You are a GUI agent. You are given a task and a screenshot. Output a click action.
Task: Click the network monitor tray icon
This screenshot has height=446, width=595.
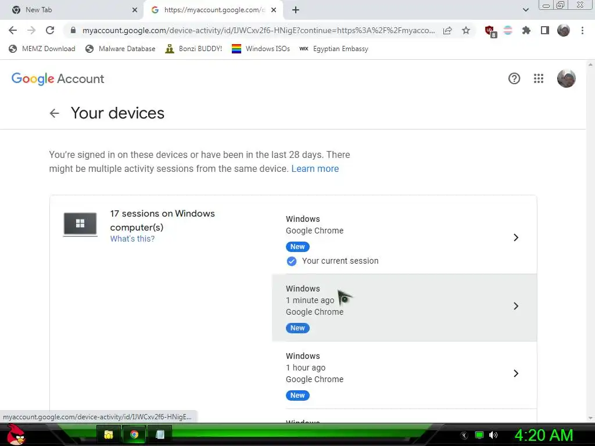pyautogui.click(x=479, y=435)
